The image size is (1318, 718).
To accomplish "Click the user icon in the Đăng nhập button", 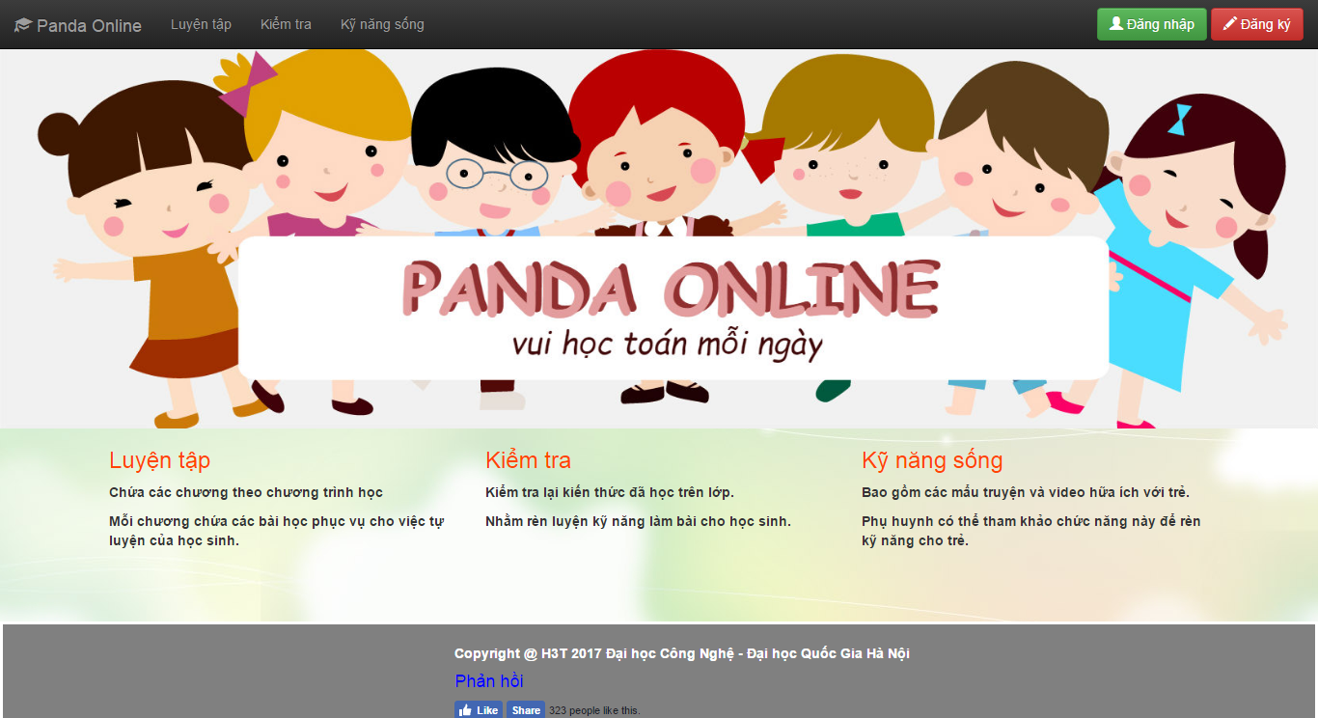I will pos(1116,24).
